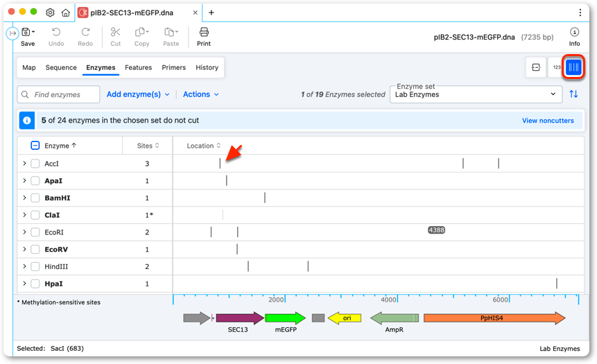Check the ApaI enzyme checkbox
This screenshot has height=364, width=597.
[35, 181]
